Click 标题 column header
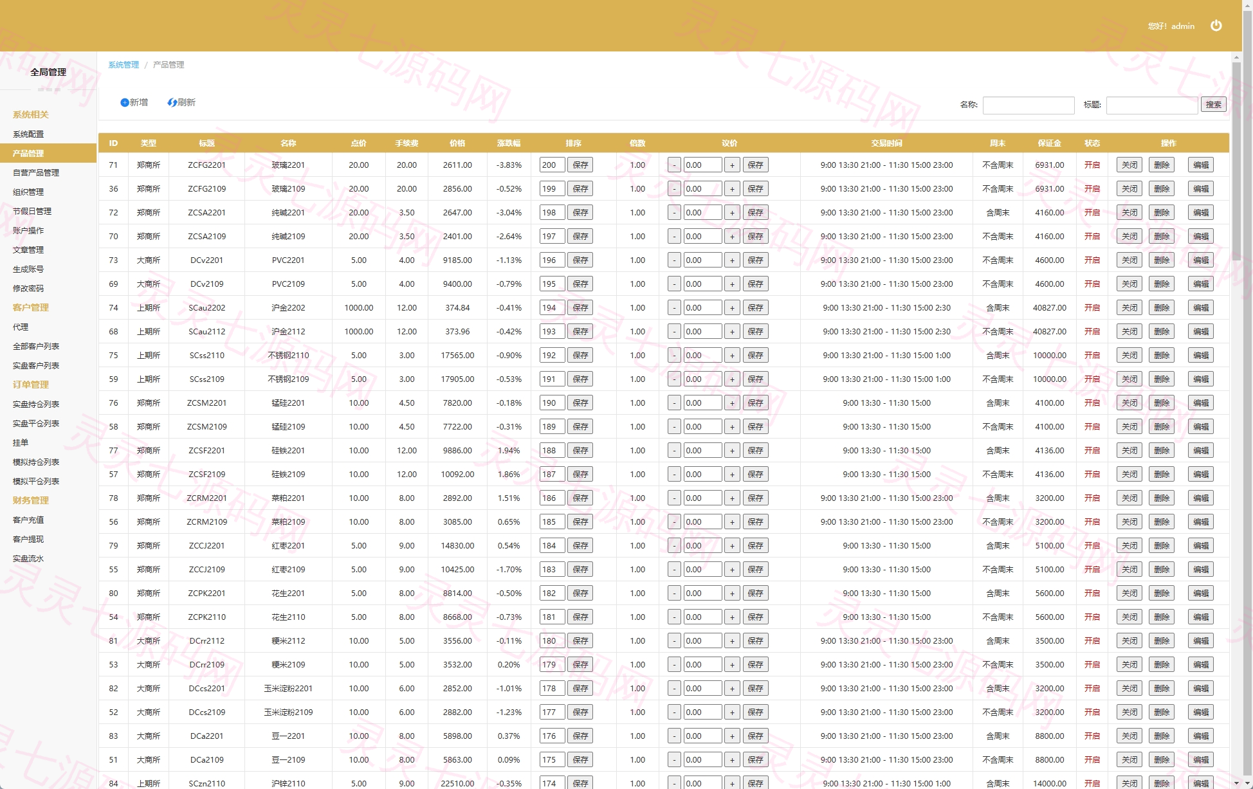Viewport: 1253px width, 789px height. tap(206, 143)
